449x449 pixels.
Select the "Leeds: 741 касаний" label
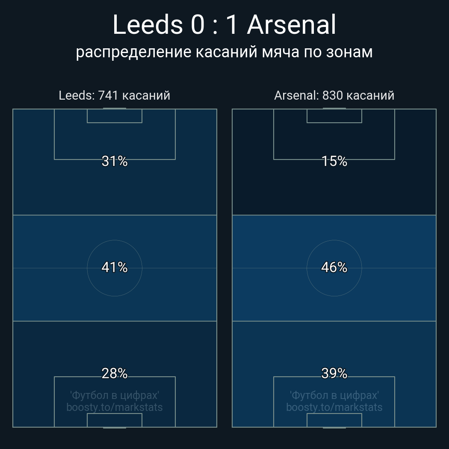(114, 95)
